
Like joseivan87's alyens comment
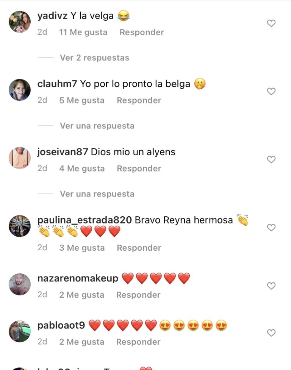(x=271, y=159)
